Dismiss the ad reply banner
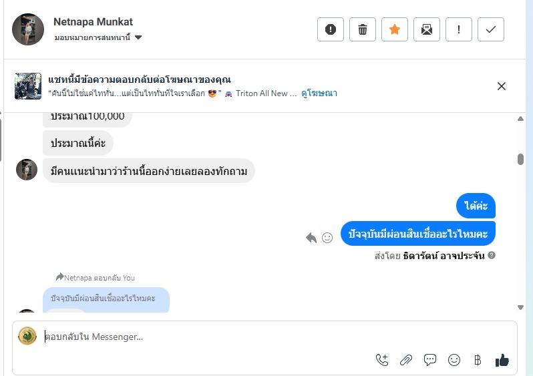Screen dimensions: 533x376 point(502,85)
